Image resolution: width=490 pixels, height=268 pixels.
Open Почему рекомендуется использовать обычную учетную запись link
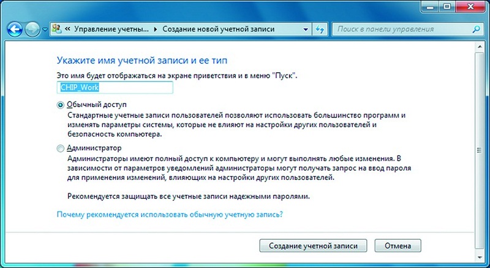tap(170, 215)
